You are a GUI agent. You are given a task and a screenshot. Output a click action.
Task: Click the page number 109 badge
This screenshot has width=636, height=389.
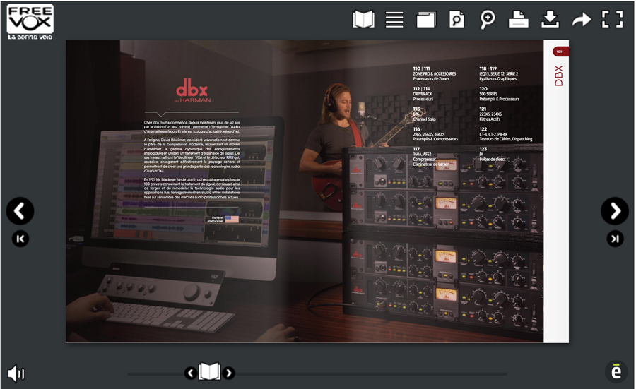pyautogui.click(x=560, y=52)
